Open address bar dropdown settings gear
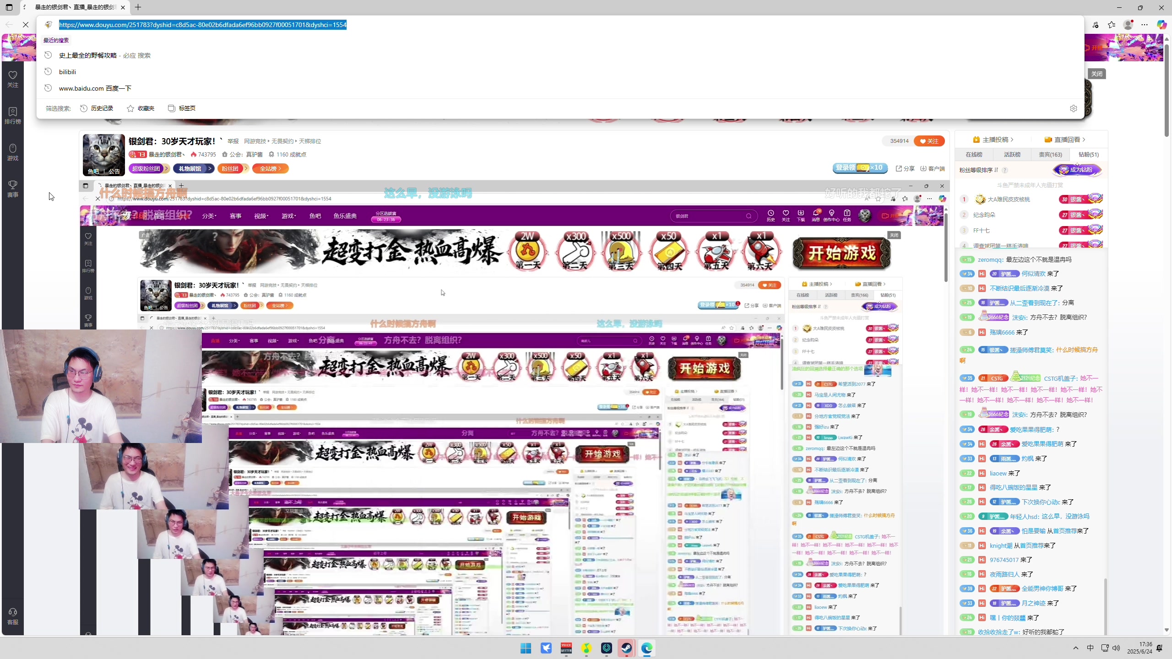1172x659 pixels. 1074,108
